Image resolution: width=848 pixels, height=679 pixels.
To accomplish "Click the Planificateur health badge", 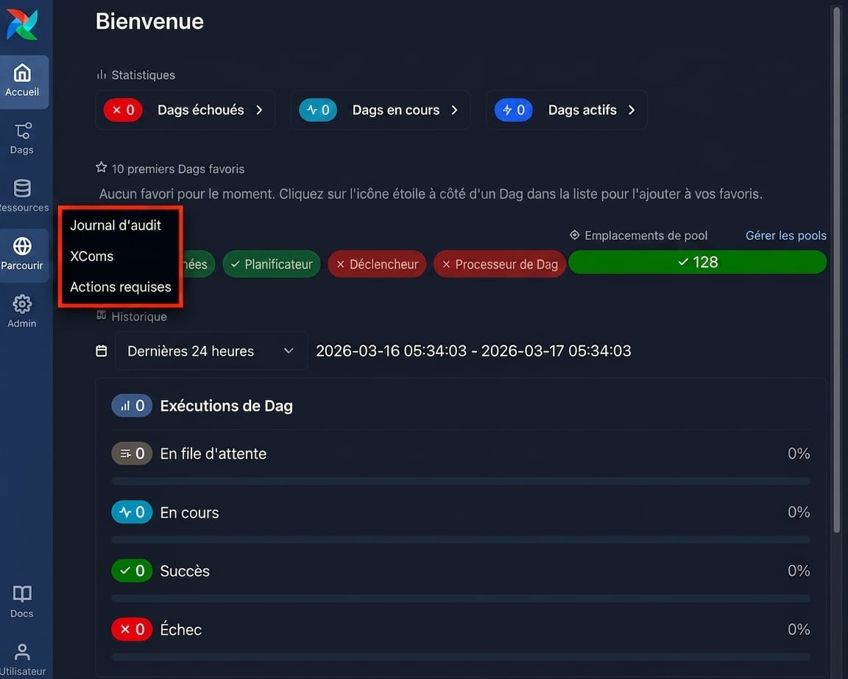I will click(272, 264).
